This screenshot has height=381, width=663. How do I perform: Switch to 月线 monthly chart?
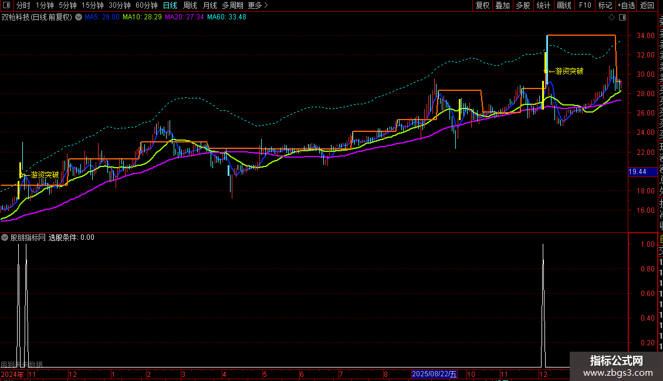pyautogui.click(x=209, y=5)
